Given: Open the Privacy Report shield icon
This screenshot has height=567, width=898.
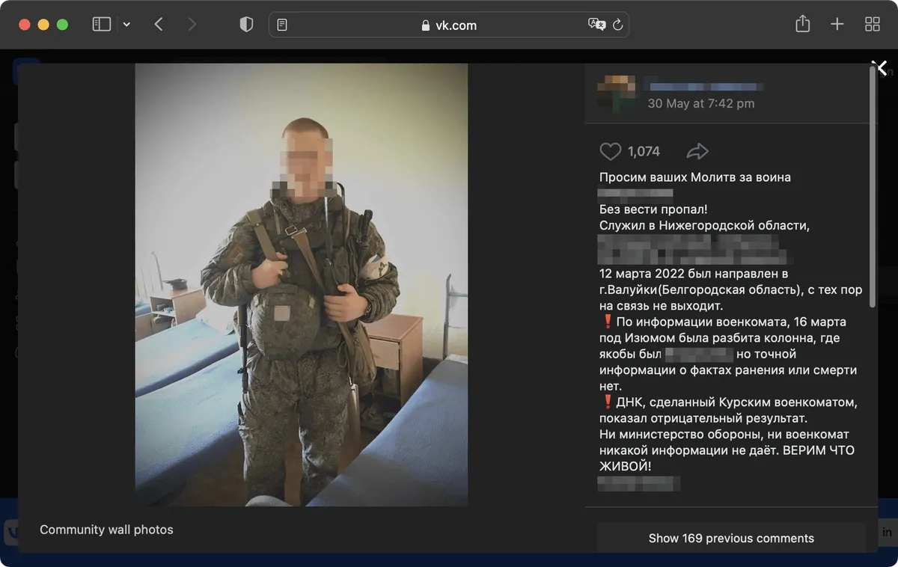Looking at the screenshot, I should pos(246,25).
